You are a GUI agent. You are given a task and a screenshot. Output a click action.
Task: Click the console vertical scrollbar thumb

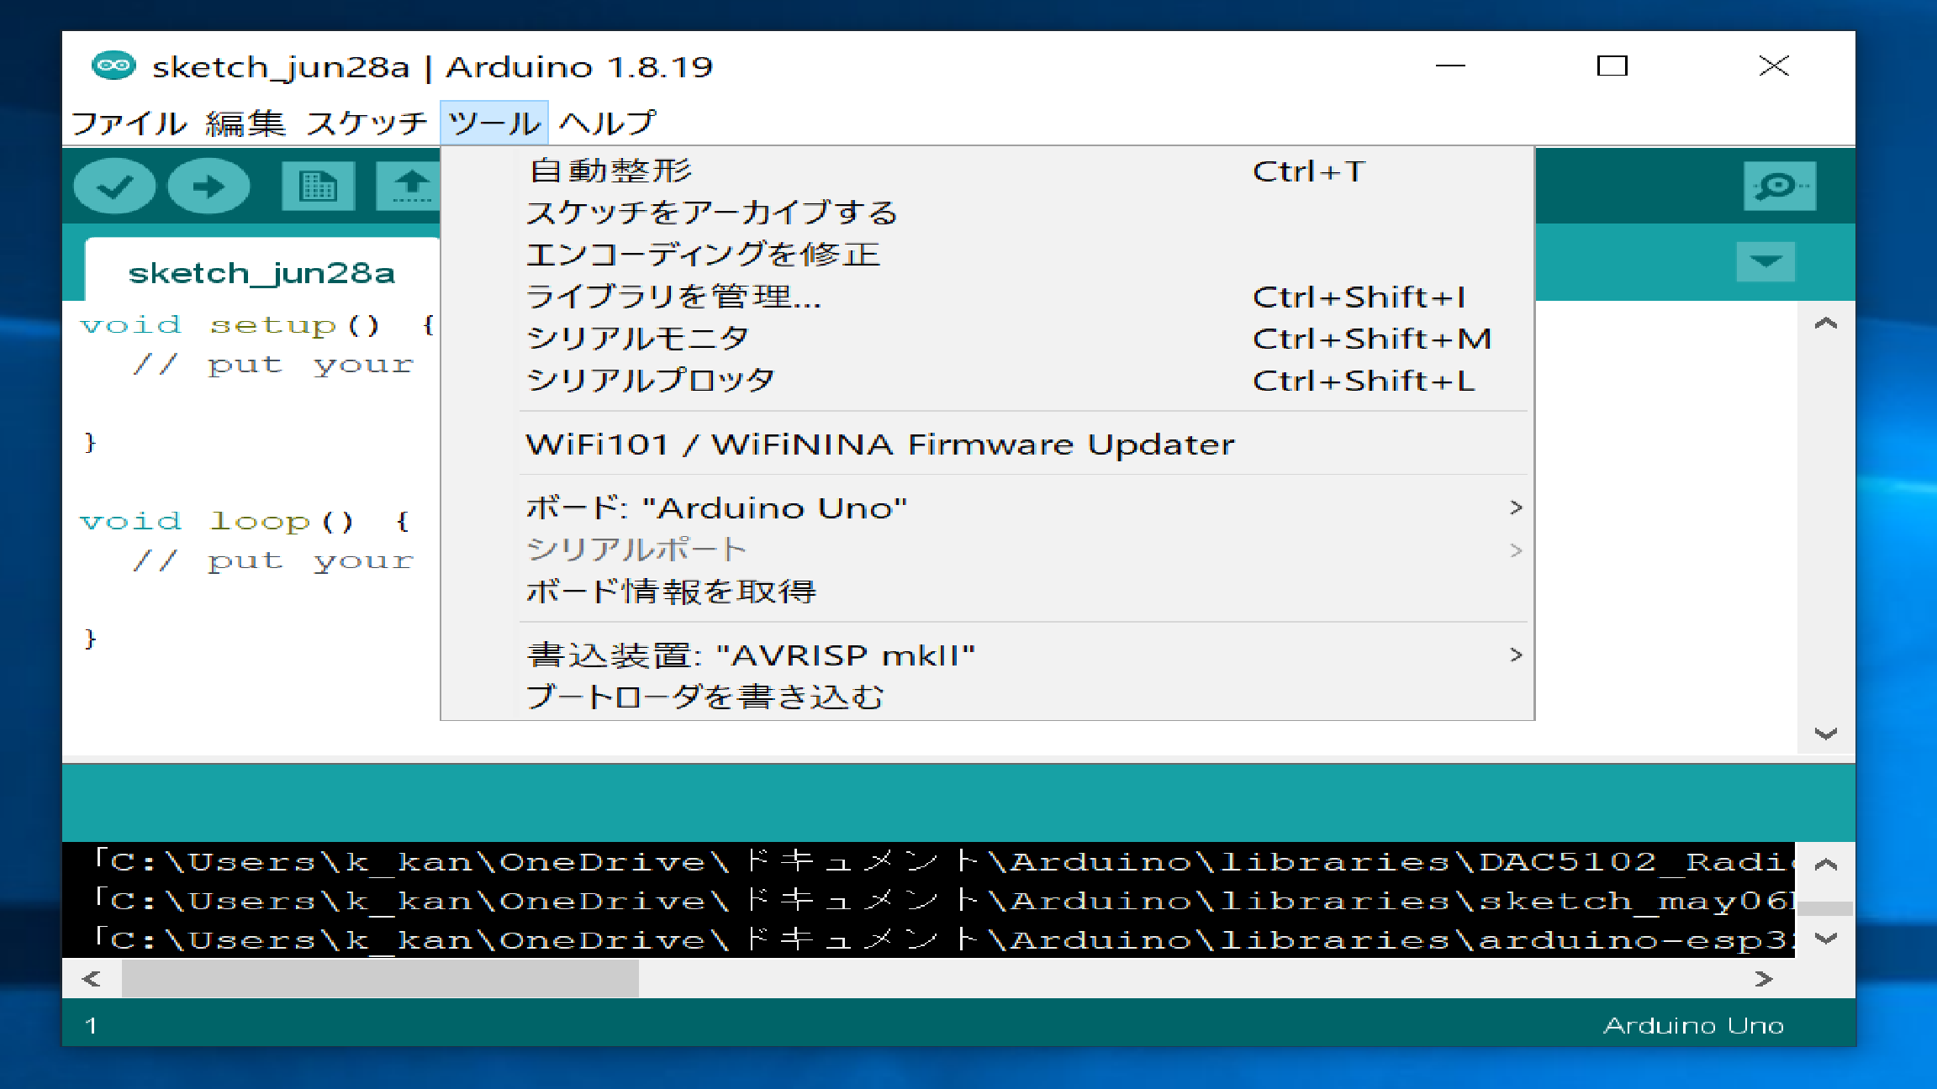tap(1825, 908)
